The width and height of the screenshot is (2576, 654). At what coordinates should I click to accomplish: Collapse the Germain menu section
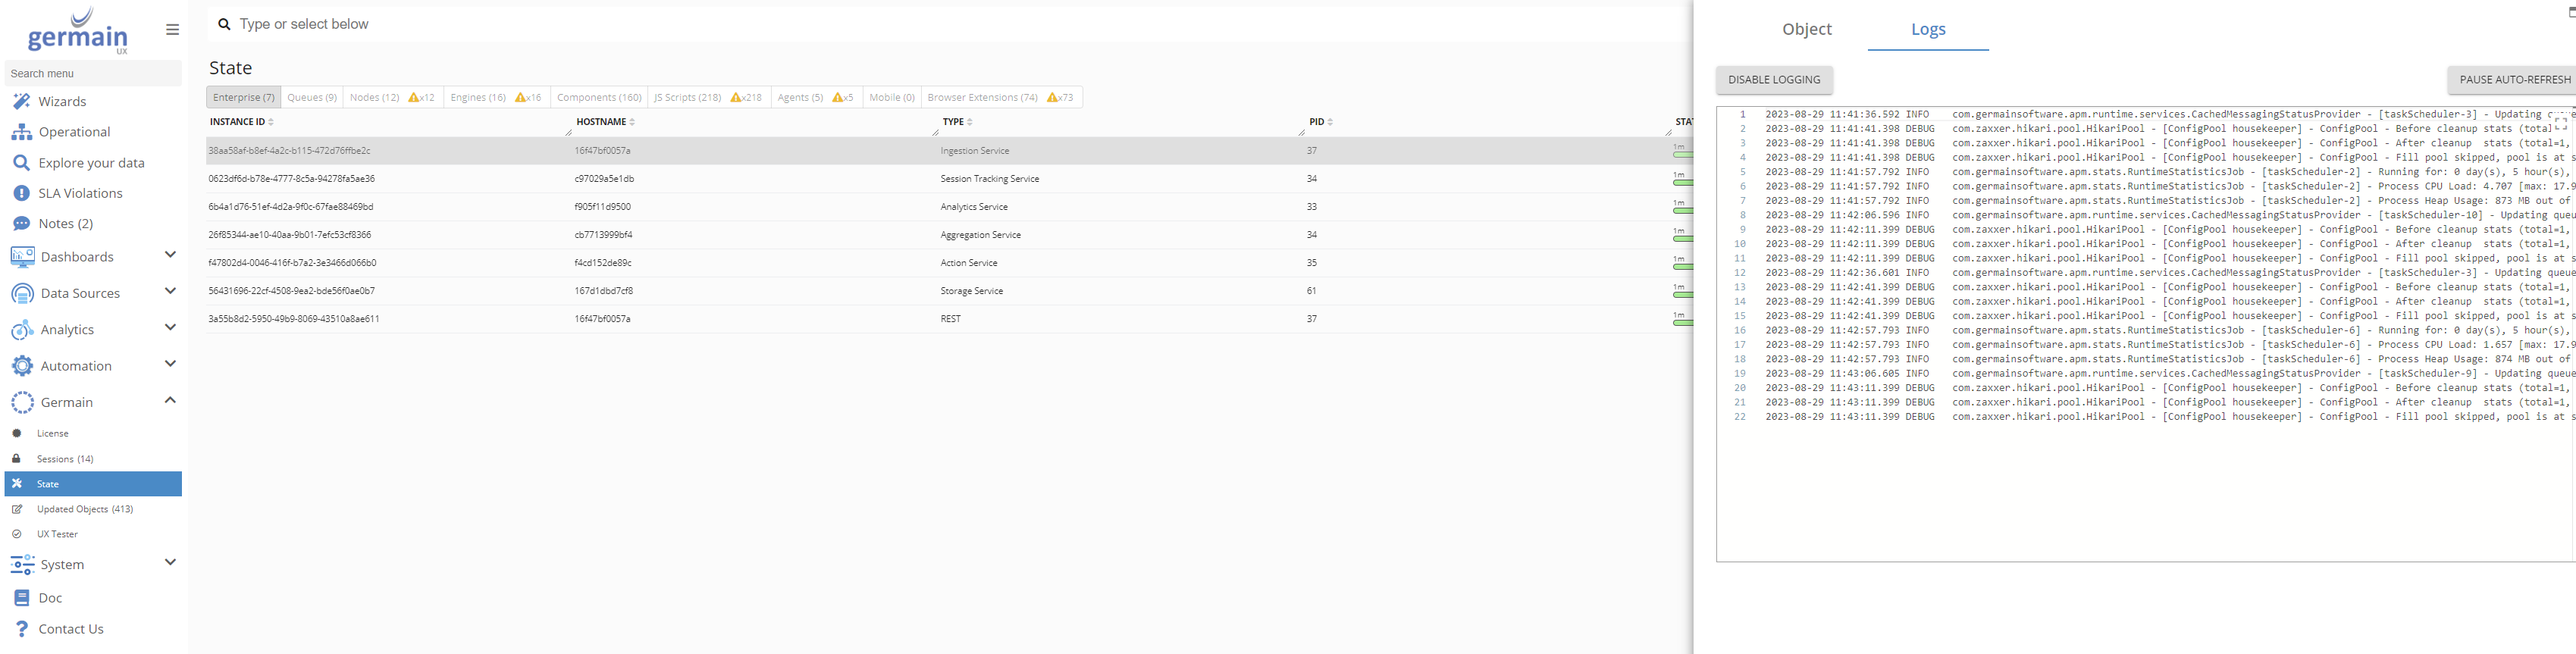170,401
